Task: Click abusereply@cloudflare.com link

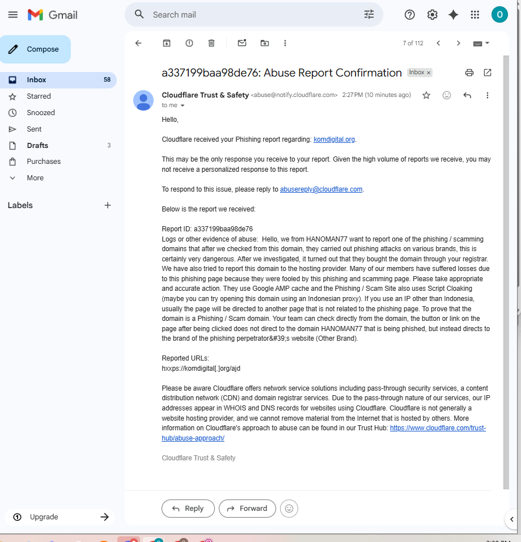Action: [x=321, y=189]
